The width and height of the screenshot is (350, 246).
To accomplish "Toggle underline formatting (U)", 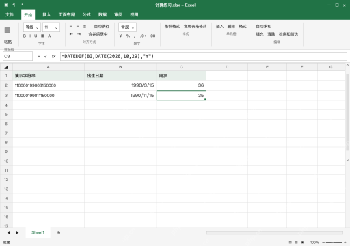I will click(36, 36).
